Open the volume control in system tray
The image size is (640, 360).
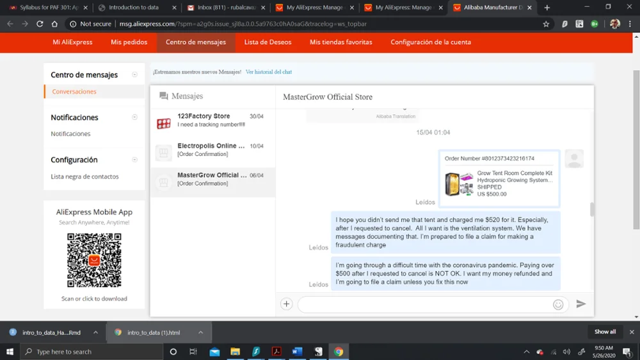566,352
